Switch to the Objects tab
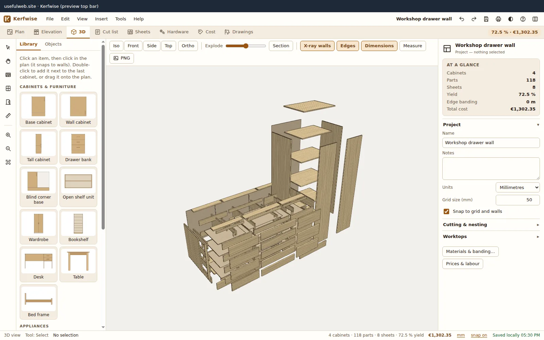This screenshot has width=544, height=340. point(53,44)
